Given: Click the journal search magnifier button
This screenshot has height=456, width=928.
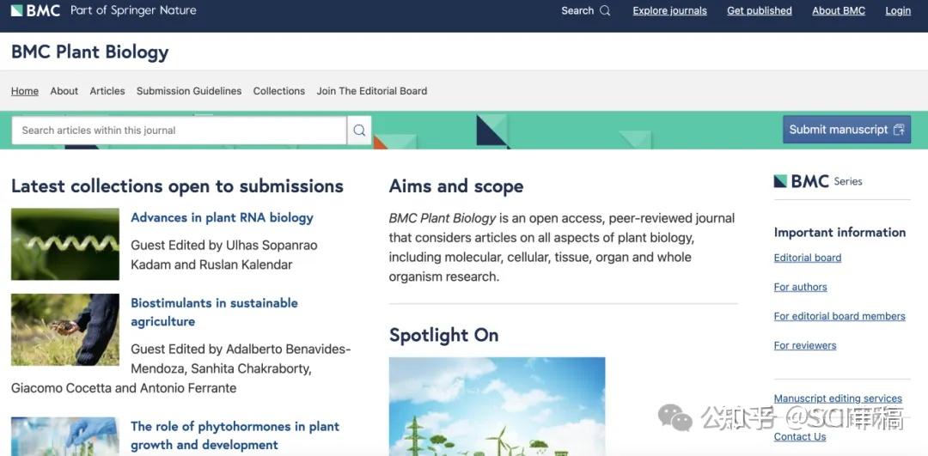Looking at the screenshot, I should [359, 131].
